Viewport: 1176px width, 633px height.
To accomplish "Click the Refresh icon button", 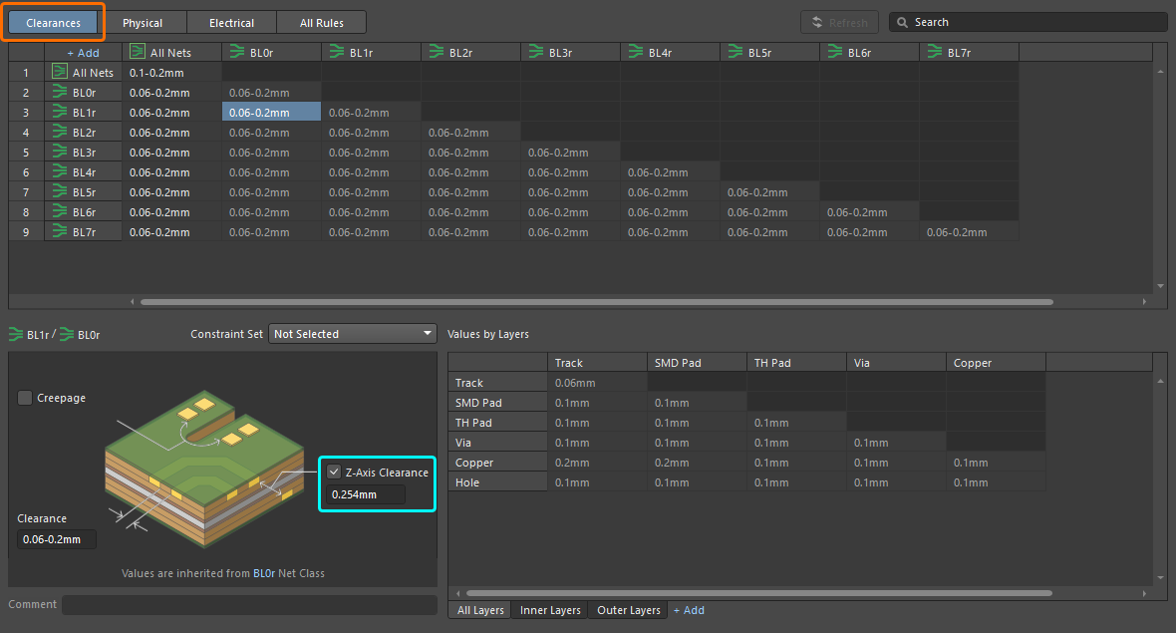I will coord(817,22).
